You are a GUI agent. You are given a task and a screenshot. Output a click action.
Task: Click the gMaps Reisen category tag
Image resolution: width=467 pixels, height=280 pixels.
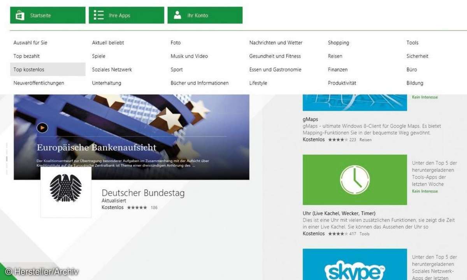point(365,140)
